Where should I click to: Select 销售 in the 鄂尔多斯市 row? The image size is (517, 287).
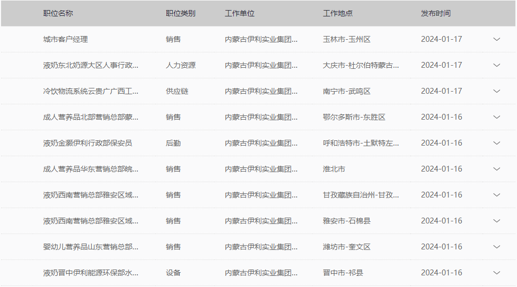173,117
